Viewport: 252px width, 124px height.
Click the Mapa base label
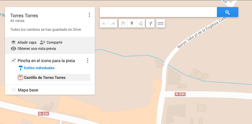point(28,90)
